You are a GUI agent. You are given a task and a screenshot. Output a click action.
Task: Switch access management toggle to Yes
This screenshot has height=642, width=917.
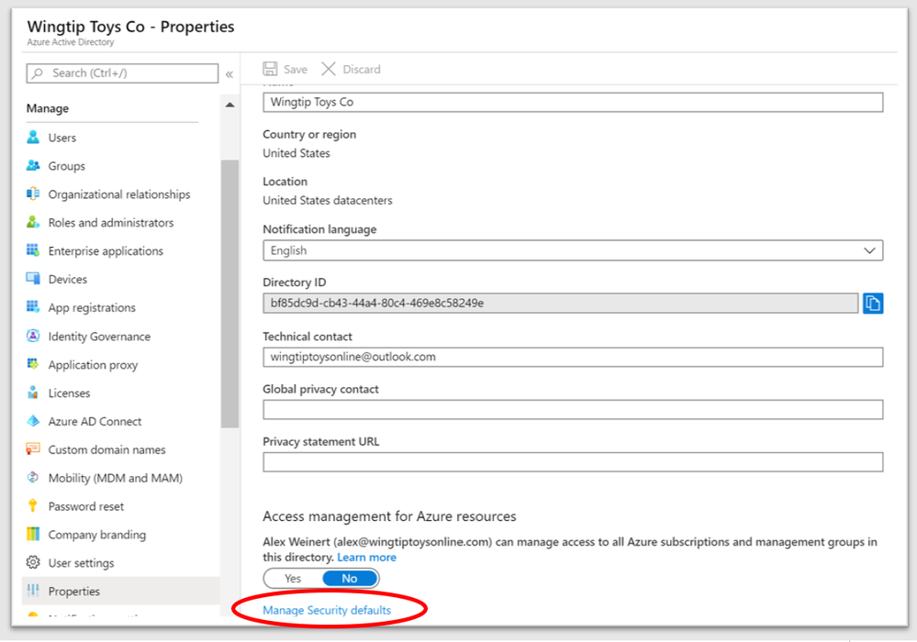tap(293, 579)
